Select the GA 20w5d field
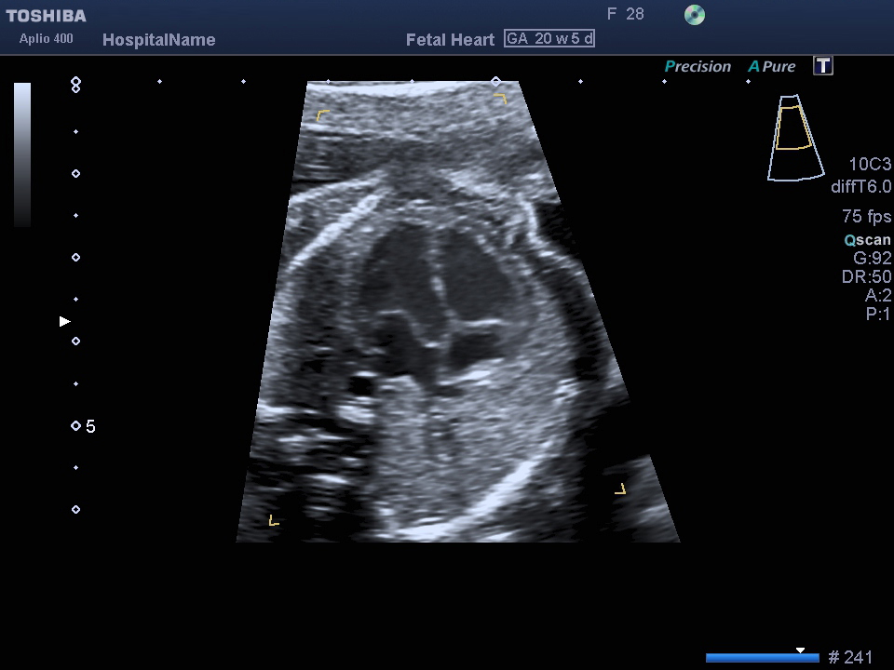The image size is (894, 670). tap(549, 39)
